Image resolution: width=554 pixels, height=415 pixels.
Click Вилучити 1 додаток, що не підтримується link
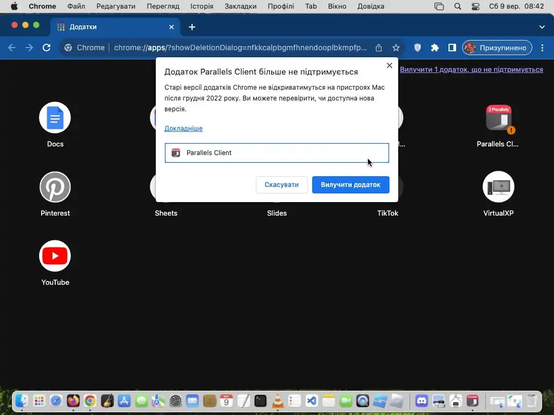pos(471,70)
